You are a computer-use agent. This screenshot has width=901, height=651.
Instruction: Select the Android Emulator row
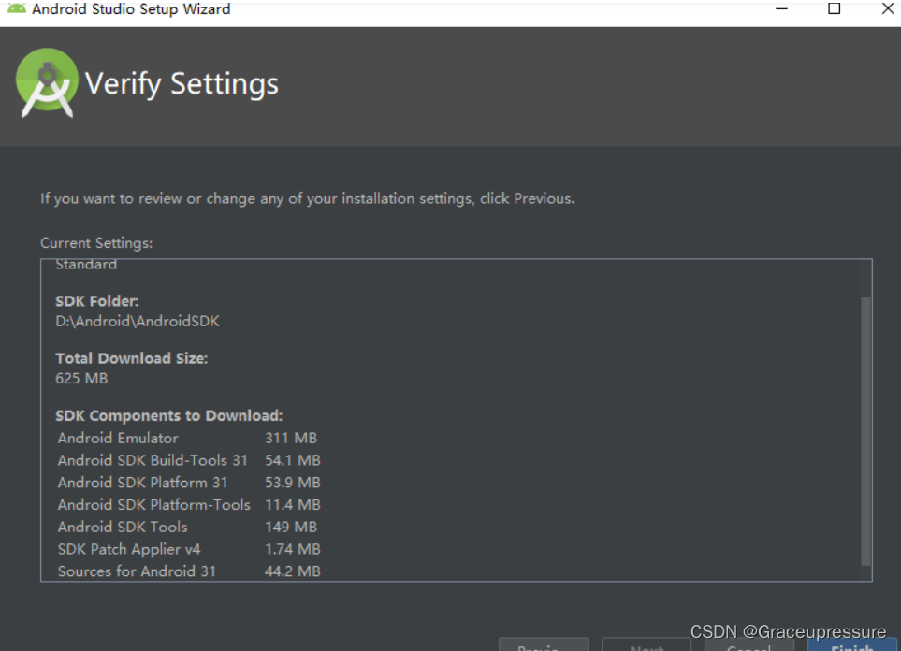(187, 438)
